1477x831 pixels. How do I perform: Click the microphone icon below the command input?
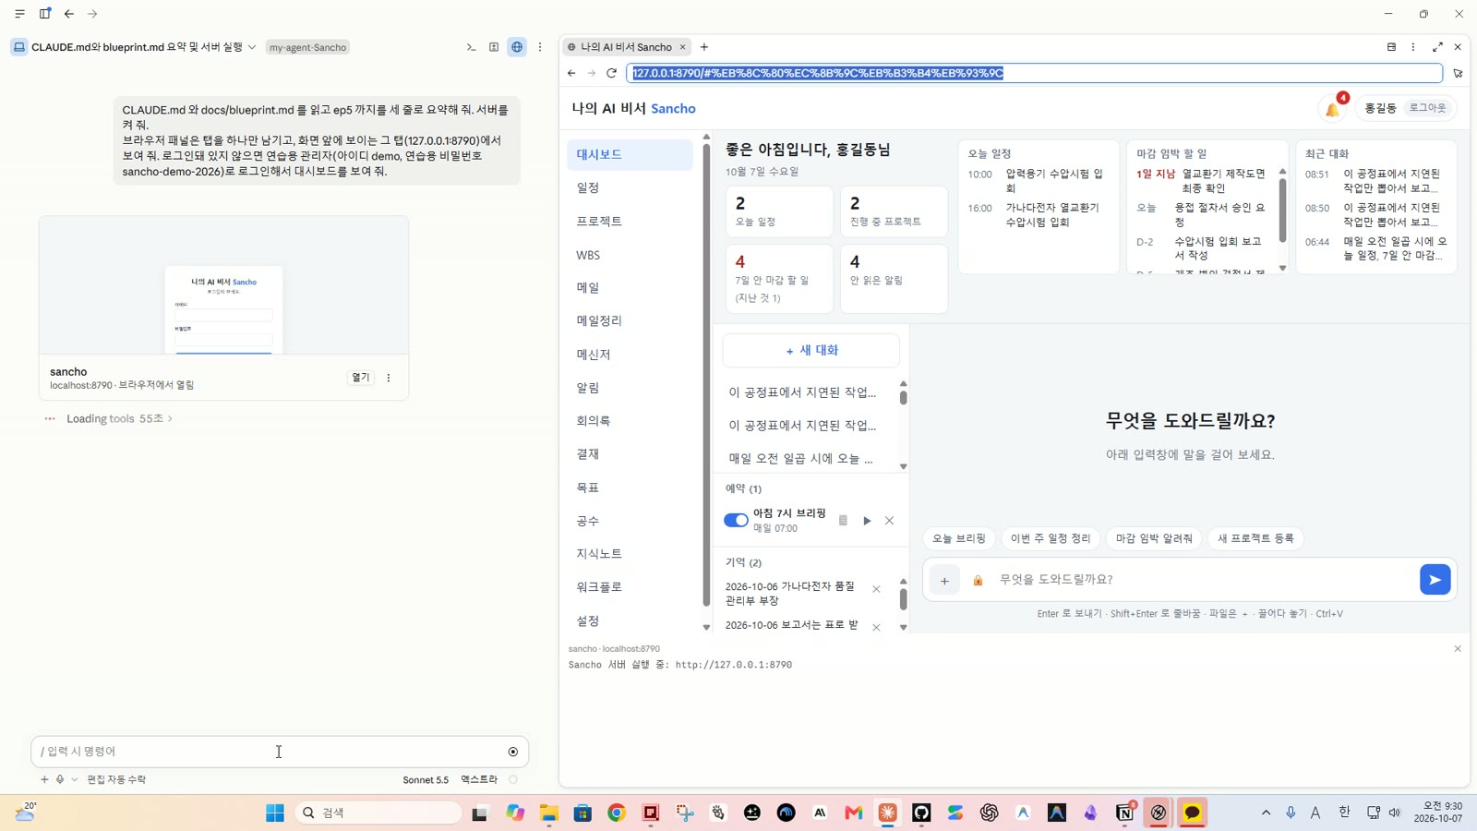60,779
